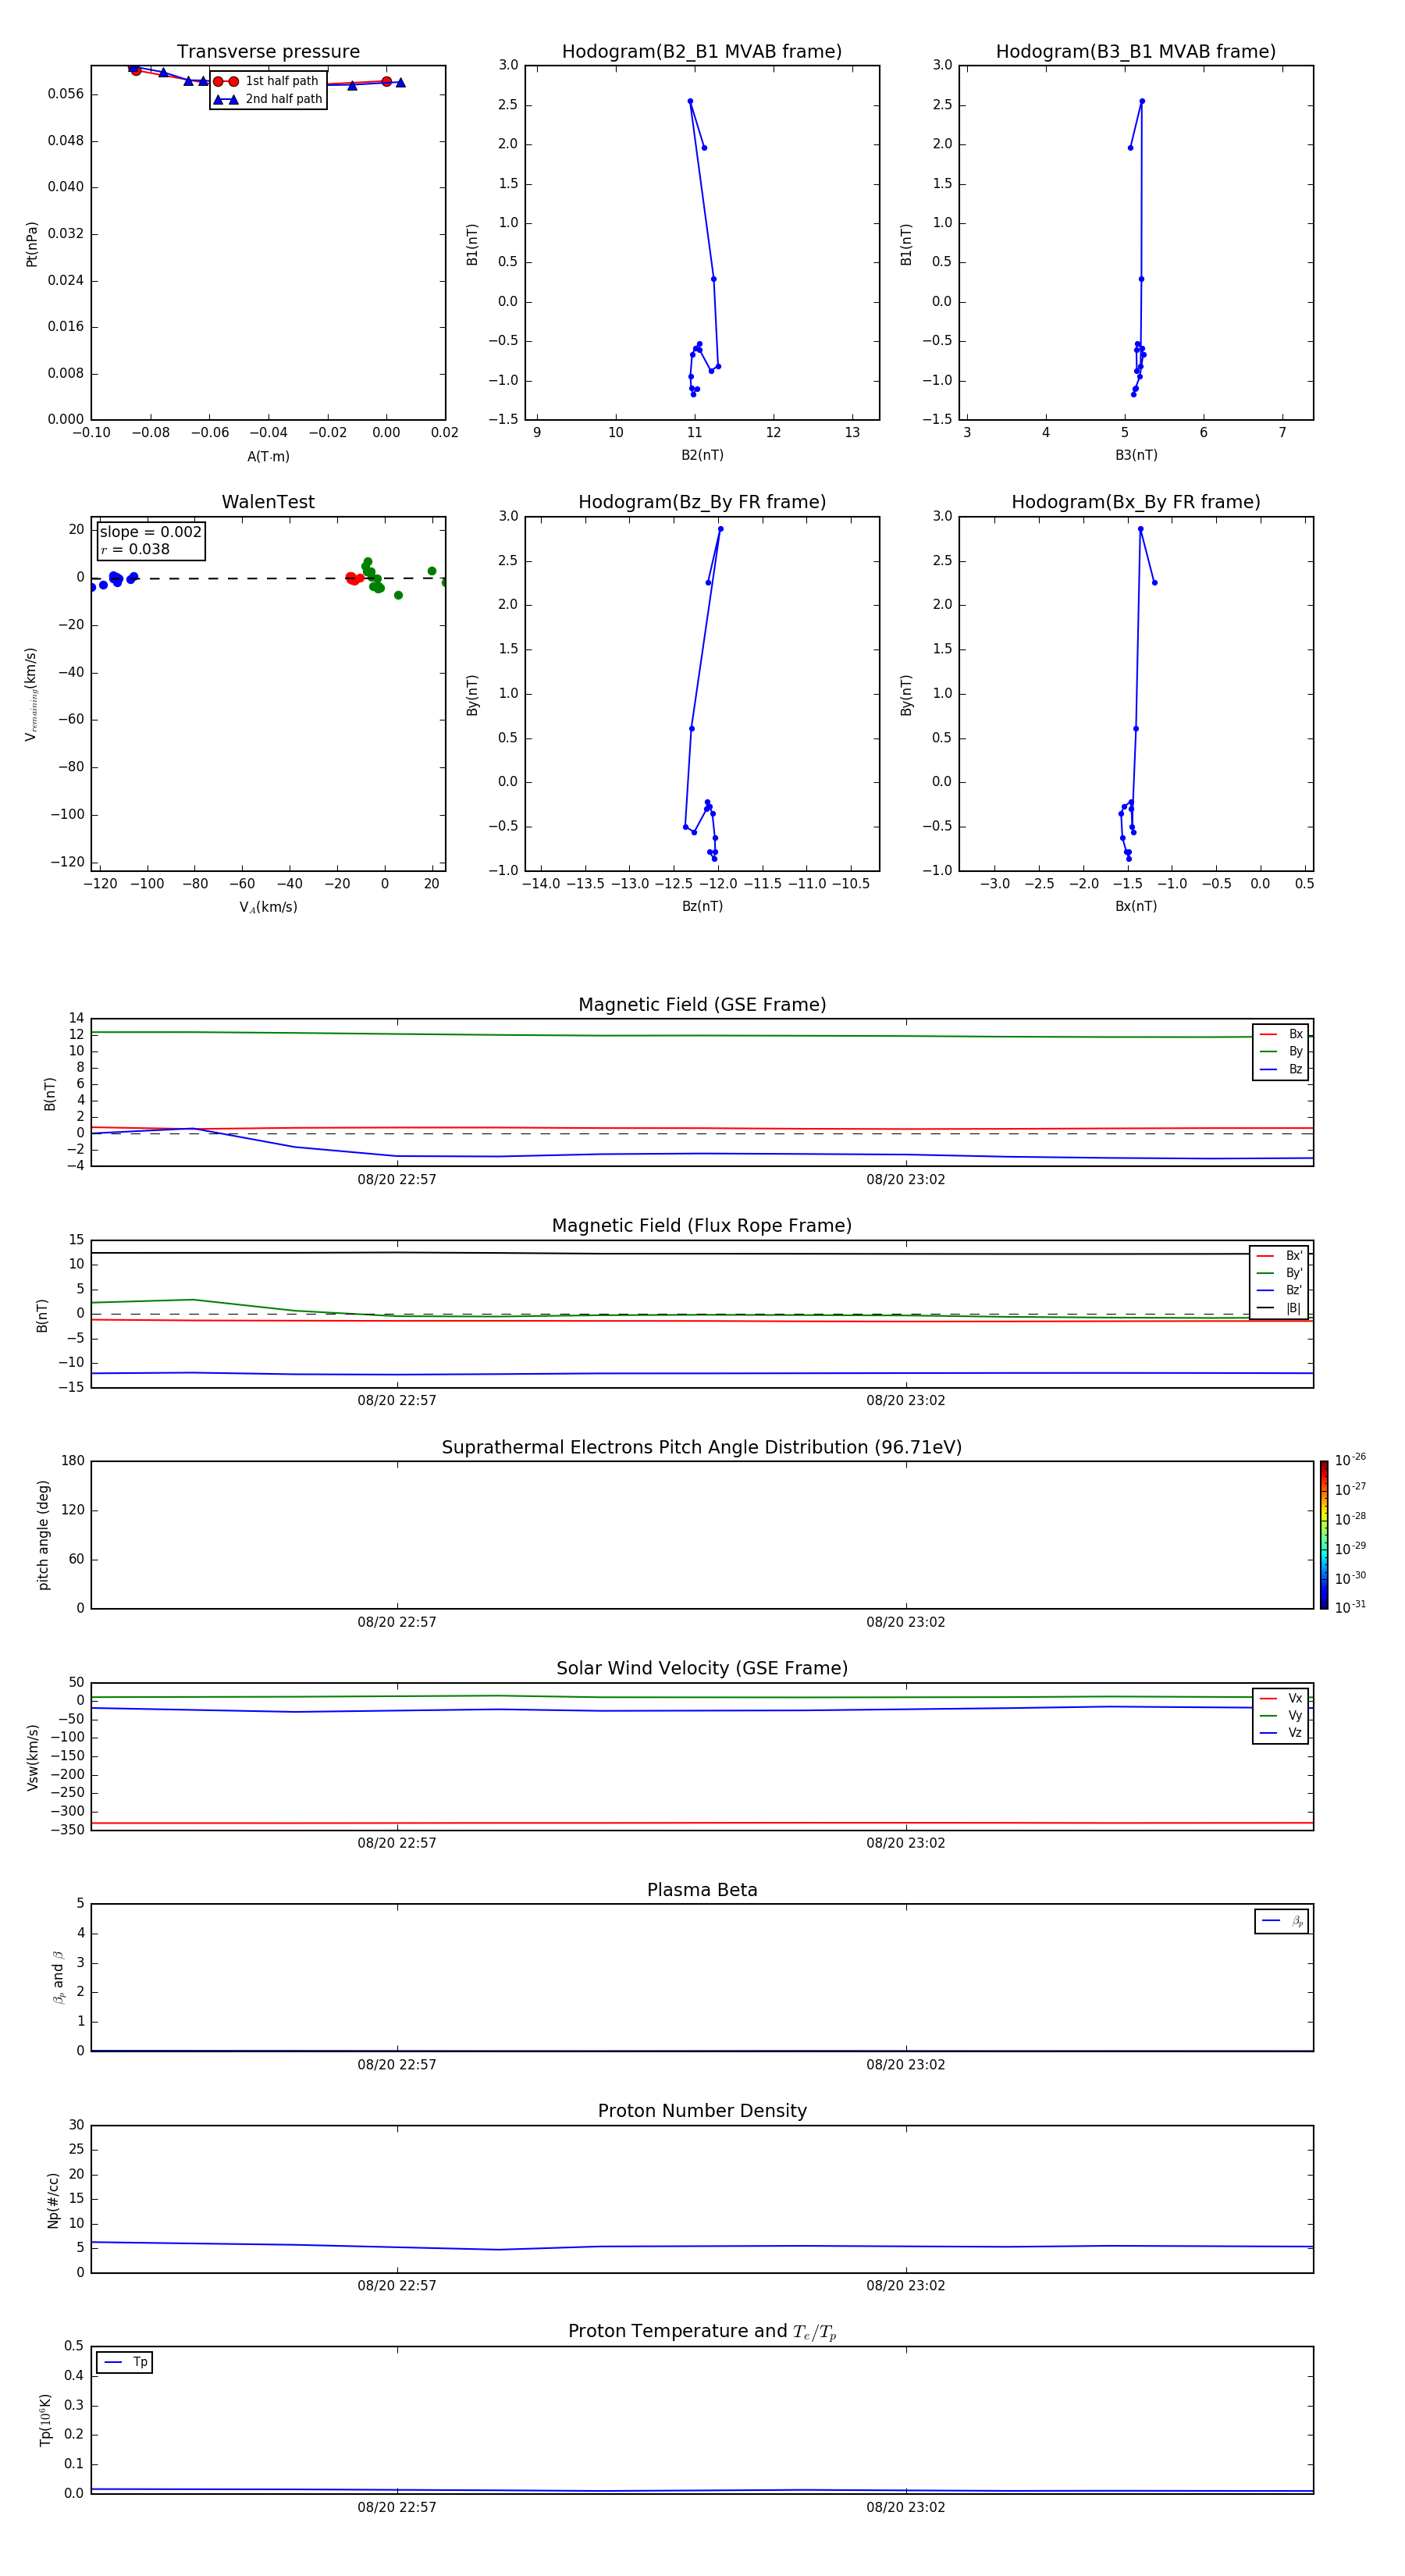
Task: Click the "Plasma Beta" plot title
Action: pos(702,1891)
